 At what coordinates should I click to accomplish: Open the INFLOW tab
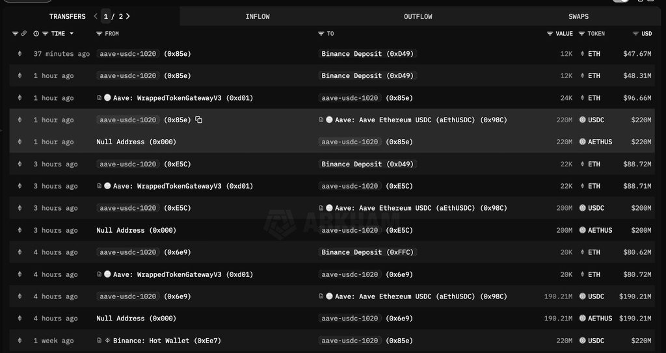pos(258,16)
